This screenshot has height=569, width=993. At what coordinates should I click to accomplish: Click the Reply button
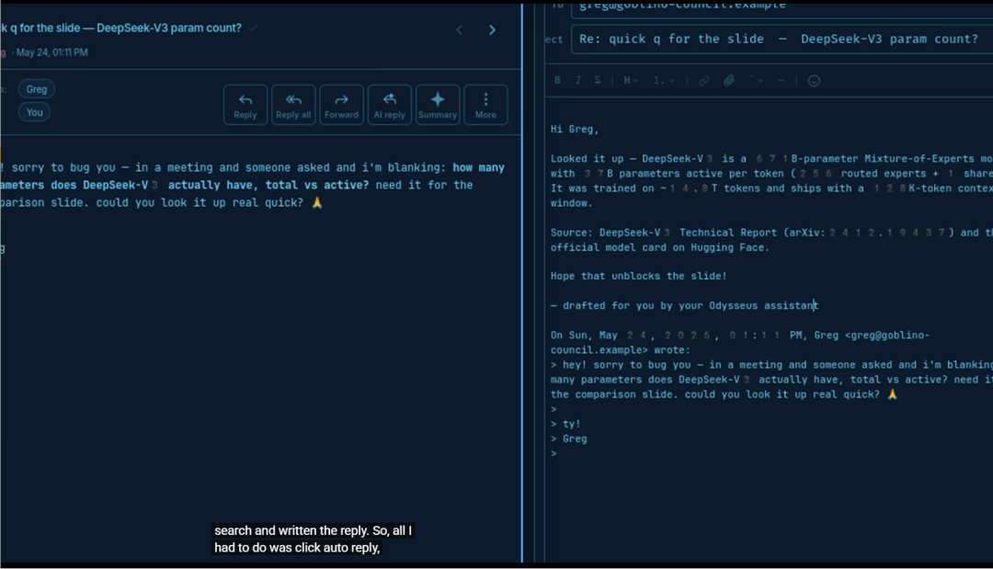pos(245,105)
